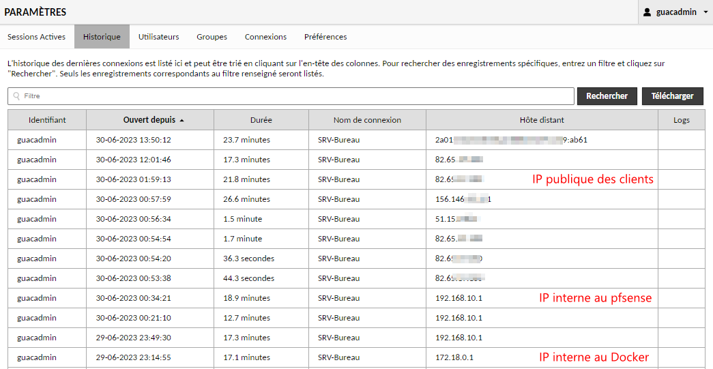Screen dimensions: 713x369
Task: Click the sort arrow next to Ouvert depuis
Action: (x=181, y=120)
